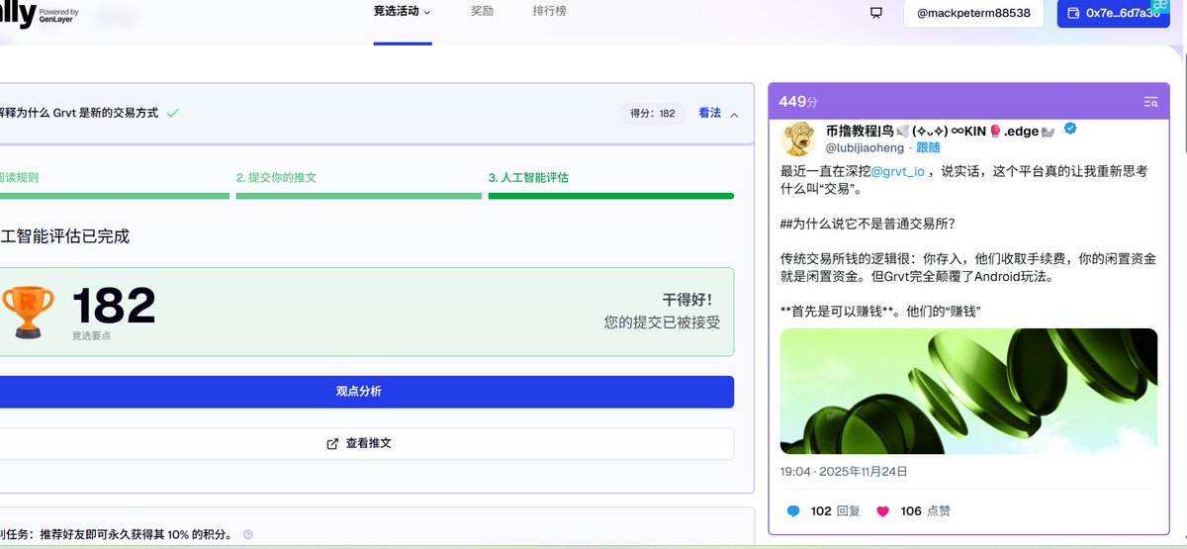Click the filter list icon in 449分 header

1150,102
